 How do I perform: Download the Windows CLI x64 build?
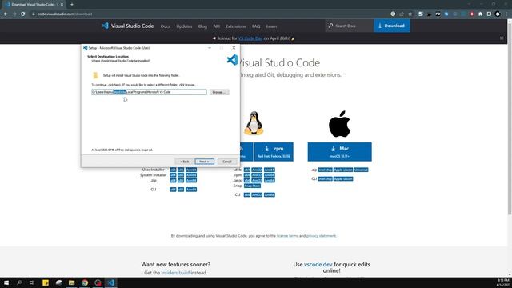tap(173, 190)
